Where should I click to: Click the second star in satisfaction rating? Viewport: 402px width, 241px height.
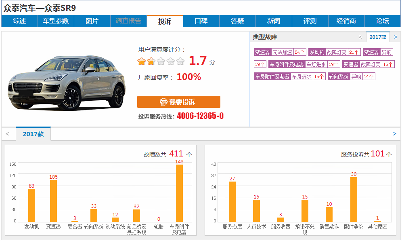tap(151, 61)
